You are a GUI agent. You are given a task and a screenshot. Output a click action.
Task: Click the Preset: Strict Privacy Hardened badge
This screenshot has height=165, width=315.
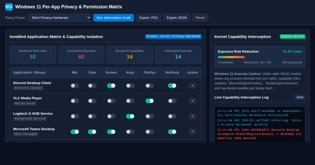[173, 36]
